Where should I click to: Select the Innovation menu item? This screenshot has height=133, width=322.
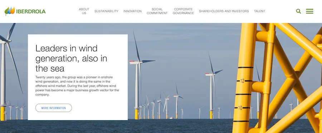pos(132,11)
